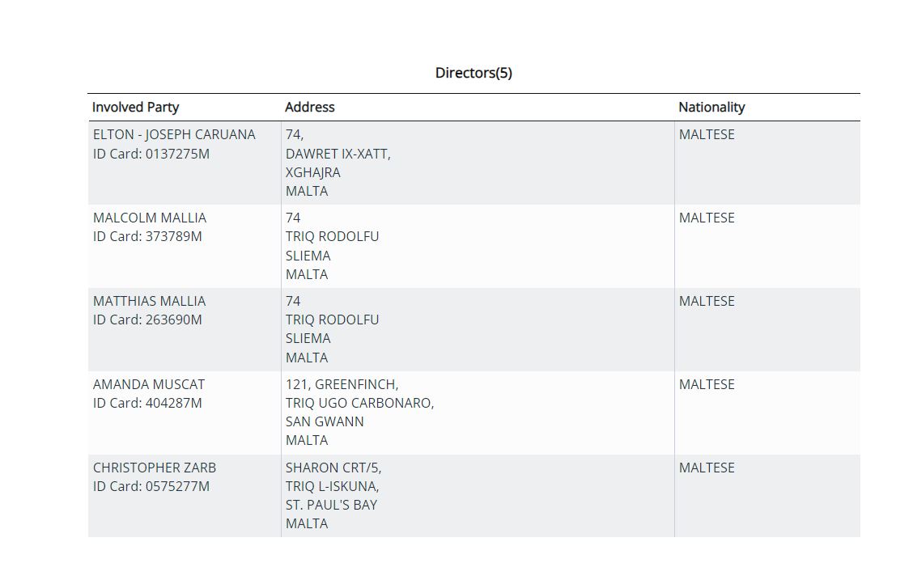Click ID Card 0575277M text
This screenshot has height=563, width=913.
pos(151,486)
